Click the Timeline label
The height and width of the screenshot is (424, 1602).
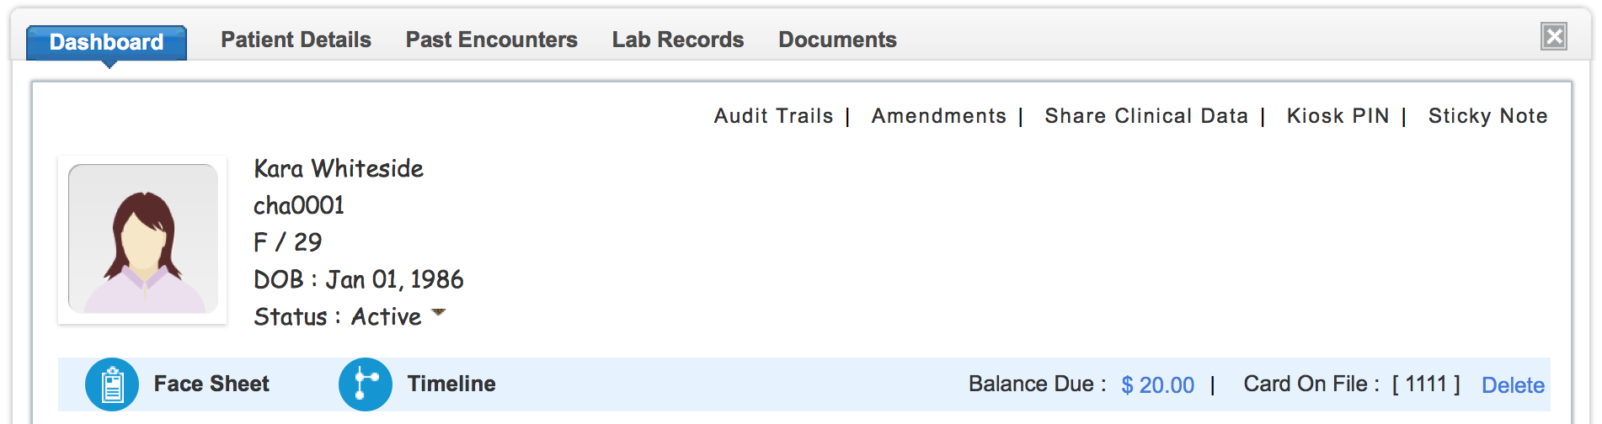pyautogui.click(x=451, y=384)
